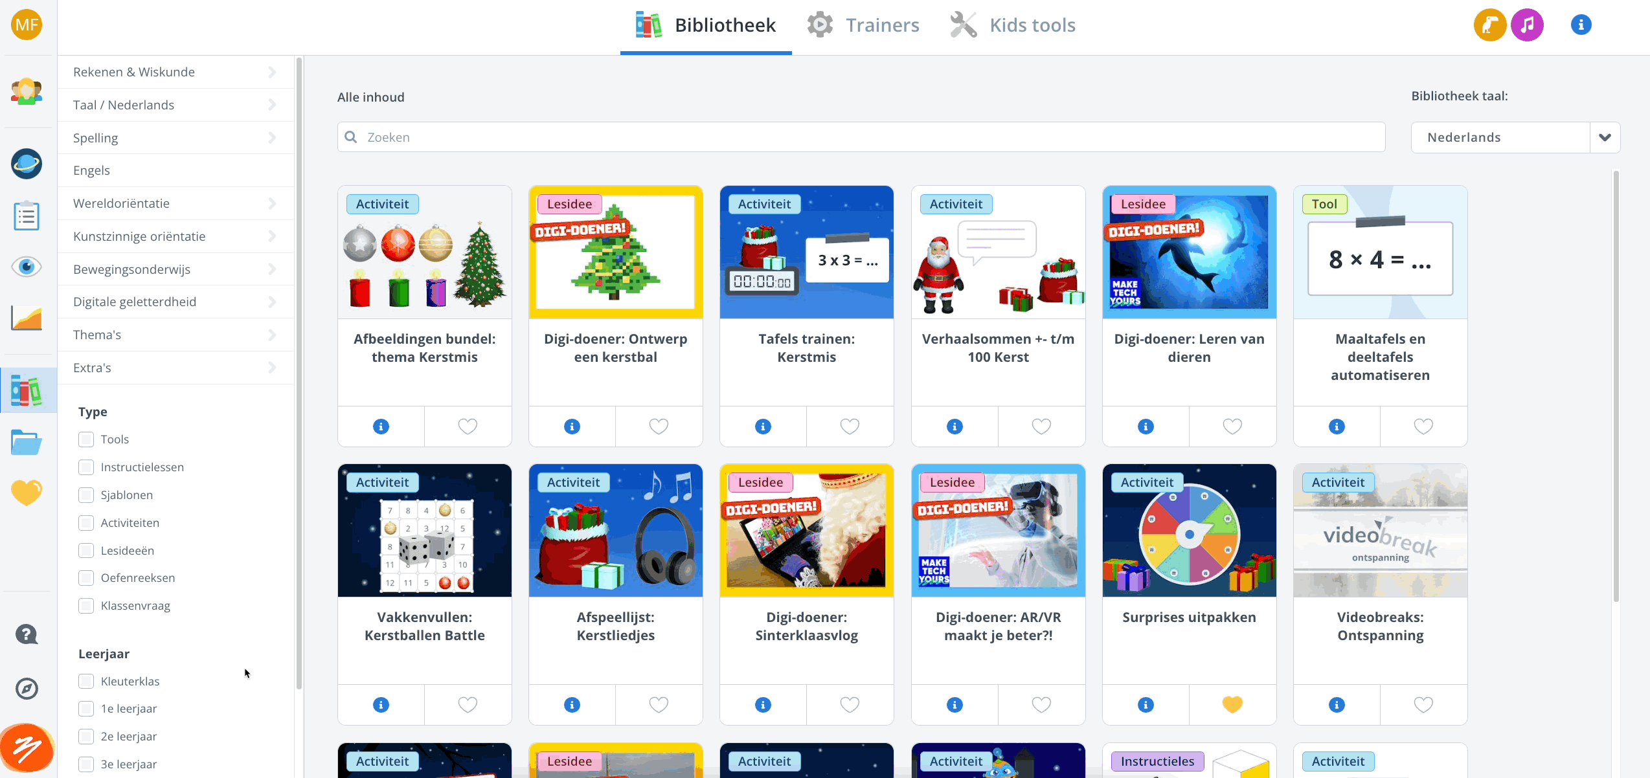Check the 1e leerjaar filter

(x=86, y=709)
